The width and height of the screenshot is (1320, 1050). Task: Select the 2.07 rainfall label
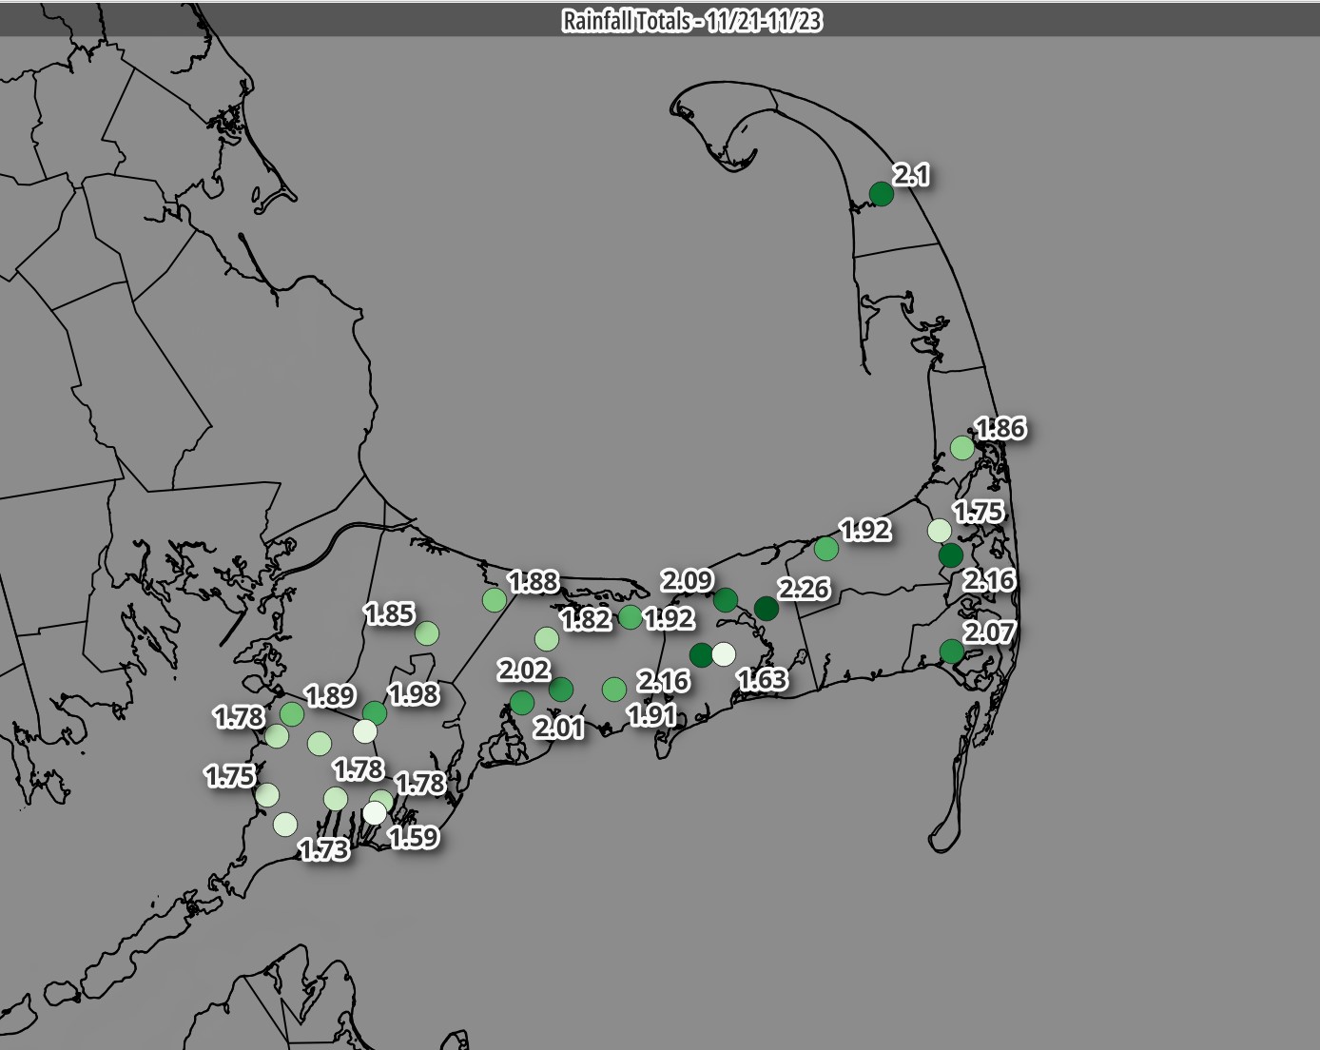pyautogui.click(x=990, y=632)
